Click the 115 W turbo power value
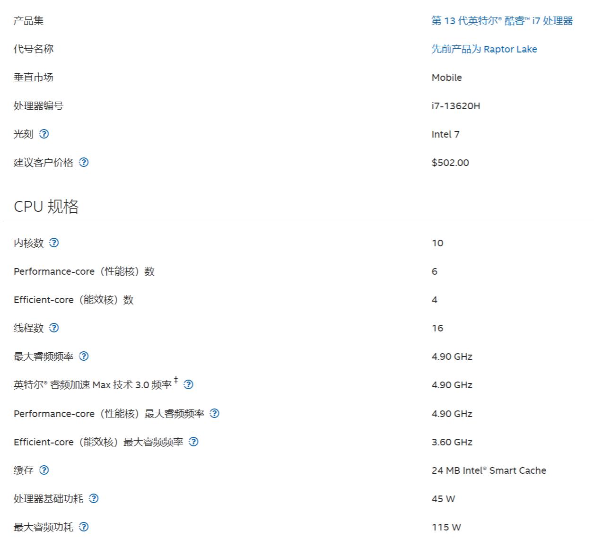This screenshot has height=539, width=594. (x=446, y=527)
